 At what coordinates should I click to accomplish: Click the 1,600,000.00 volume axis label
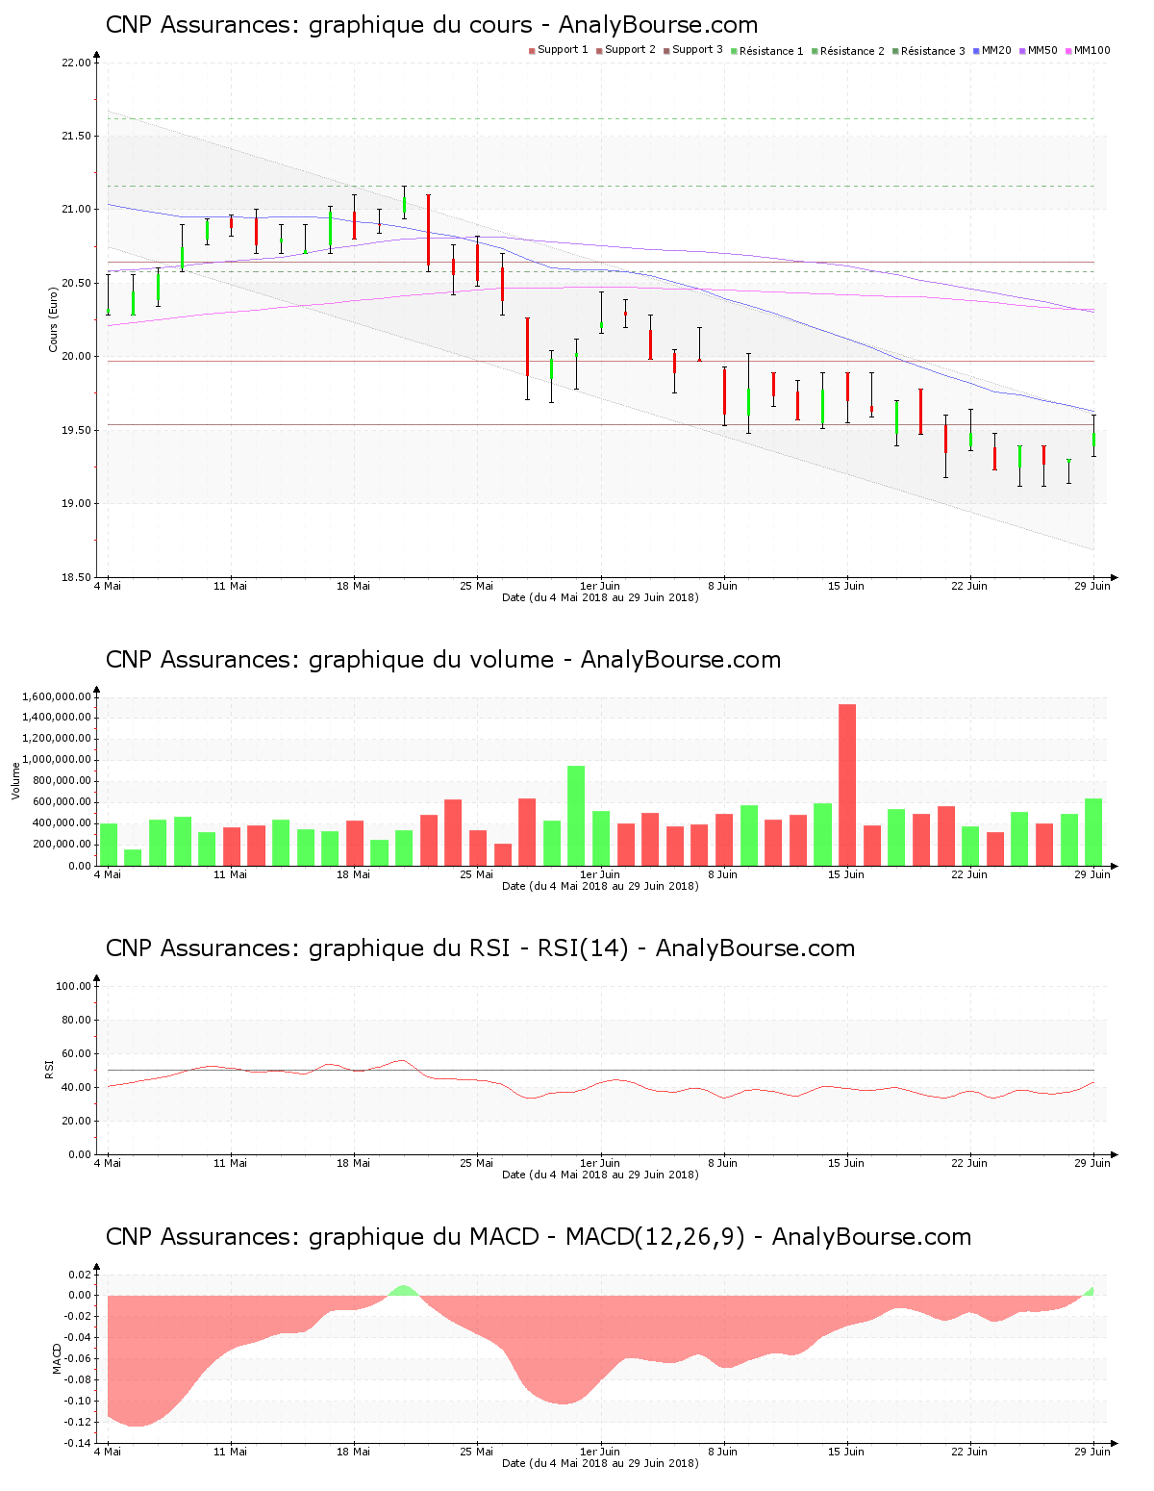click(57, 696)
